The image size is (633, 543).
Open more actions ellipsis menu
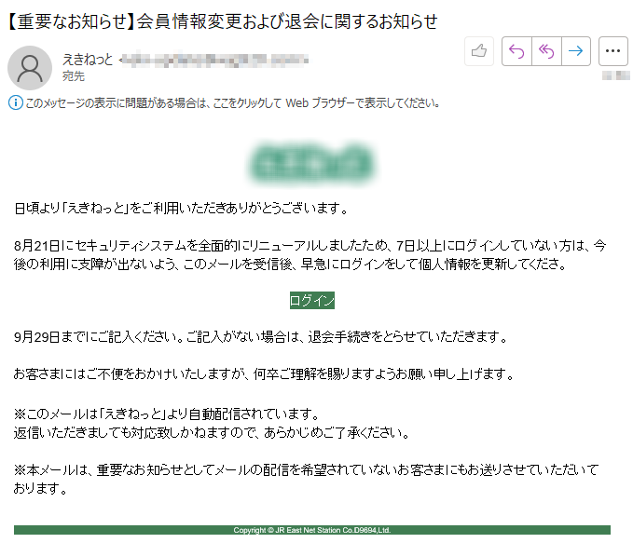coord(612,51)
